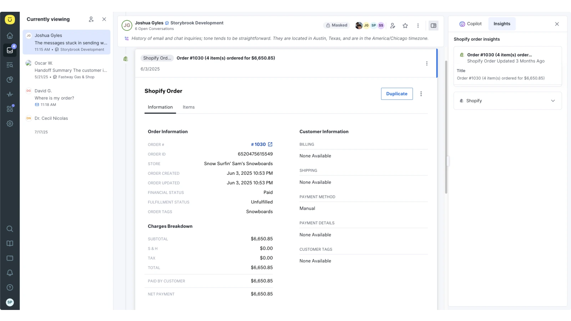
Task: Open Shopify Order more options menu
Action: pos(421,94)
